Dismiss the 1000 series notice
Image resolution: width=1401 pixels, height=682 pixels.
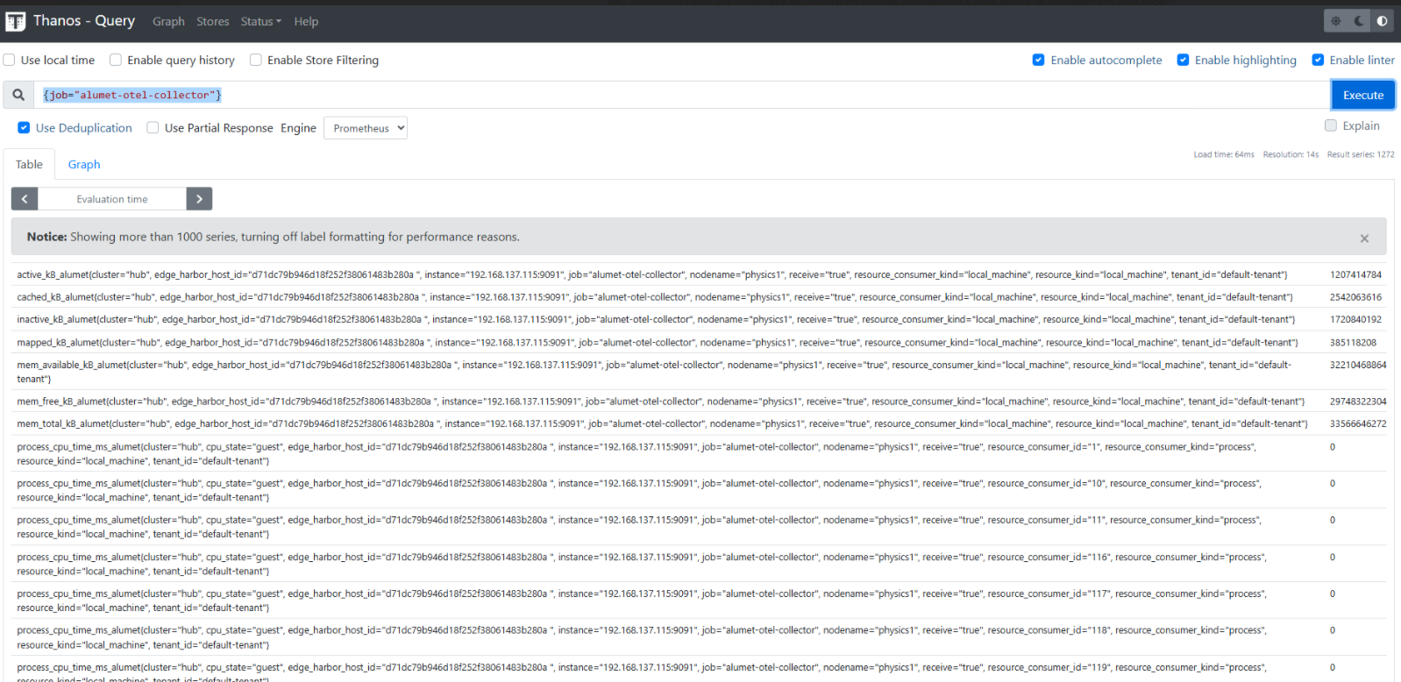pos(1364,238)
